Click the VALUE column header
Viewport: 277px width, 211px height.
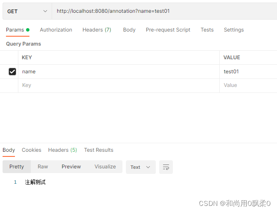tap(232, 58)
